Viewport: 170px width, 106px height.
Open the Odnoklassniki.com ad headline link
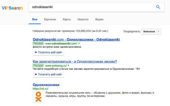pyautogui.click(x=76, y=39)
